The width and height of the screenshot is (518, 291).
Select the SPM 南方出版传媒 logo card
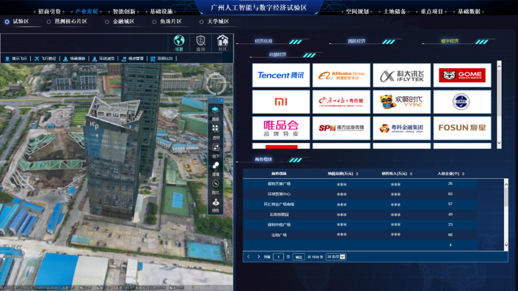[x=341, y=128]
